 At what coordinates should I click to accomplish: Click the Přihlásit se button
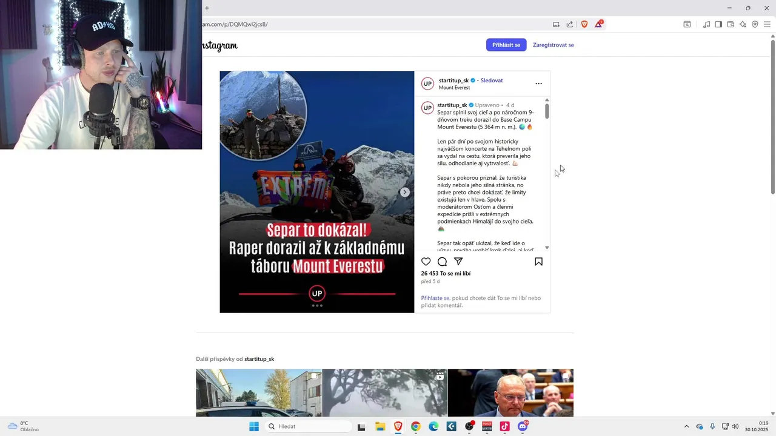(x=506, y=45)
